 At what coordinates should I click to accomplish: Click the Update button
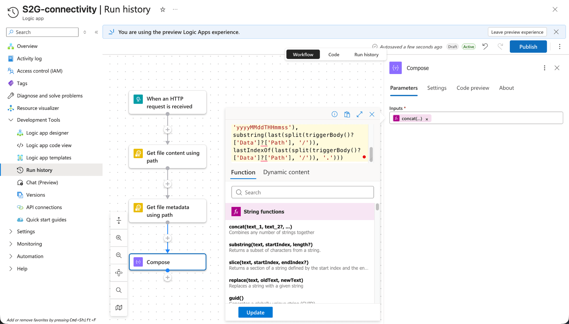pyautogui.click(x=255, y=312)
